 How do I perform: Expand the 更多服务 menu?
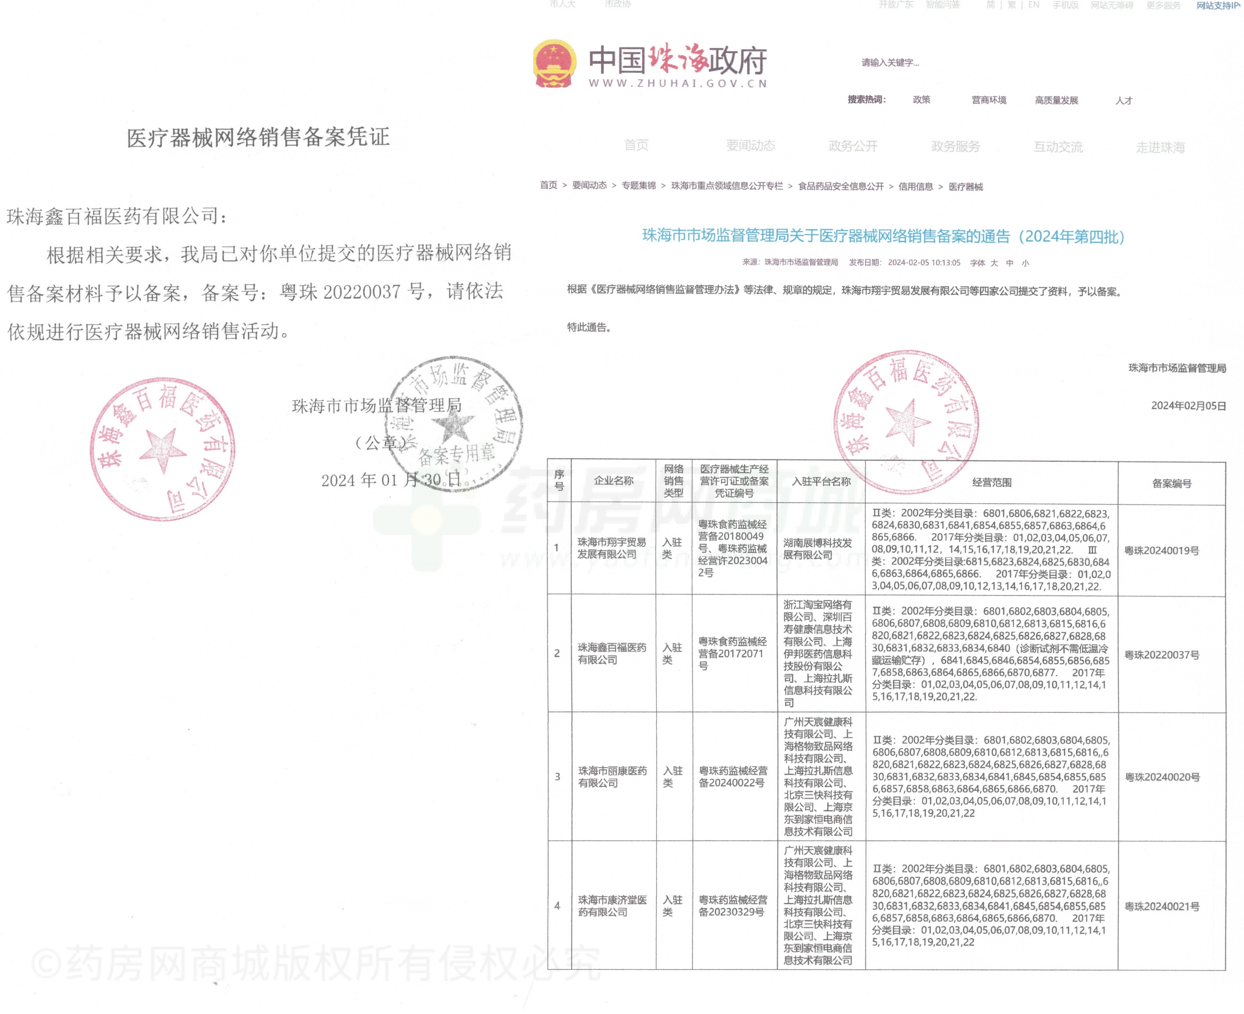pos(1164,5)
